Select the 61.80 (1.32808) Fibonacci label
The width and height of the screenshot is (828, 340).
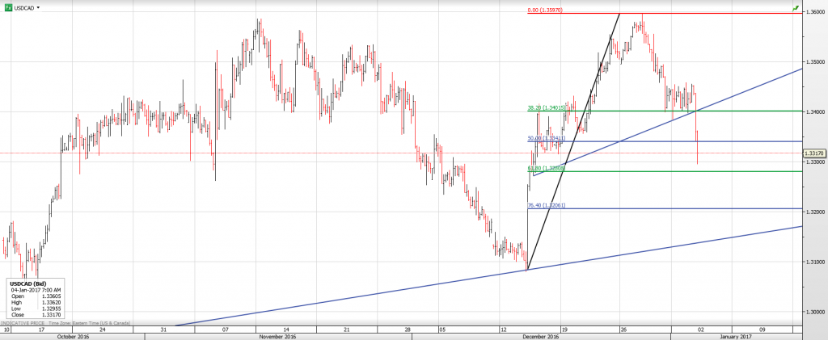[x=547, y=169]
